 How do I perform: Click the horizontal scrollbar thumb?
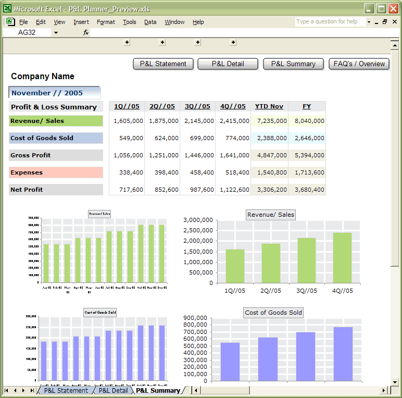click(x=225, y=390)
